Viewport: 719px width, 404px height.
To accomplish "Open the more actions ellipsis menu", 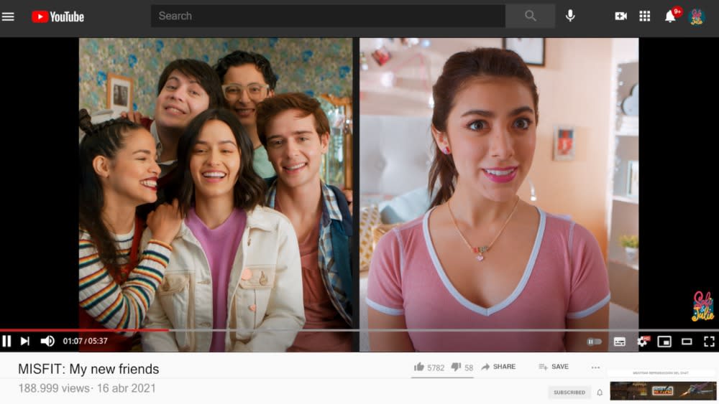I will [x=595, y=367].
